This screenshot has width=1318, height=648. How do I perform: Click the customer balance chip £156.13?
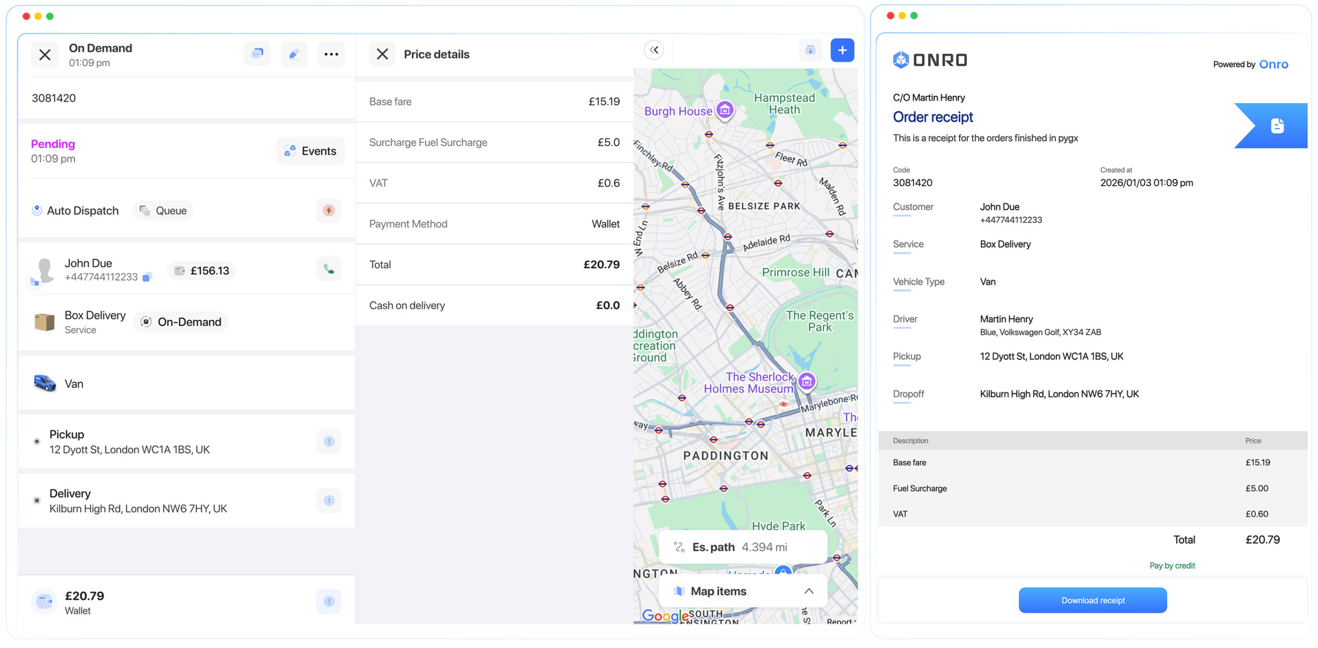(x=201, y=270)
